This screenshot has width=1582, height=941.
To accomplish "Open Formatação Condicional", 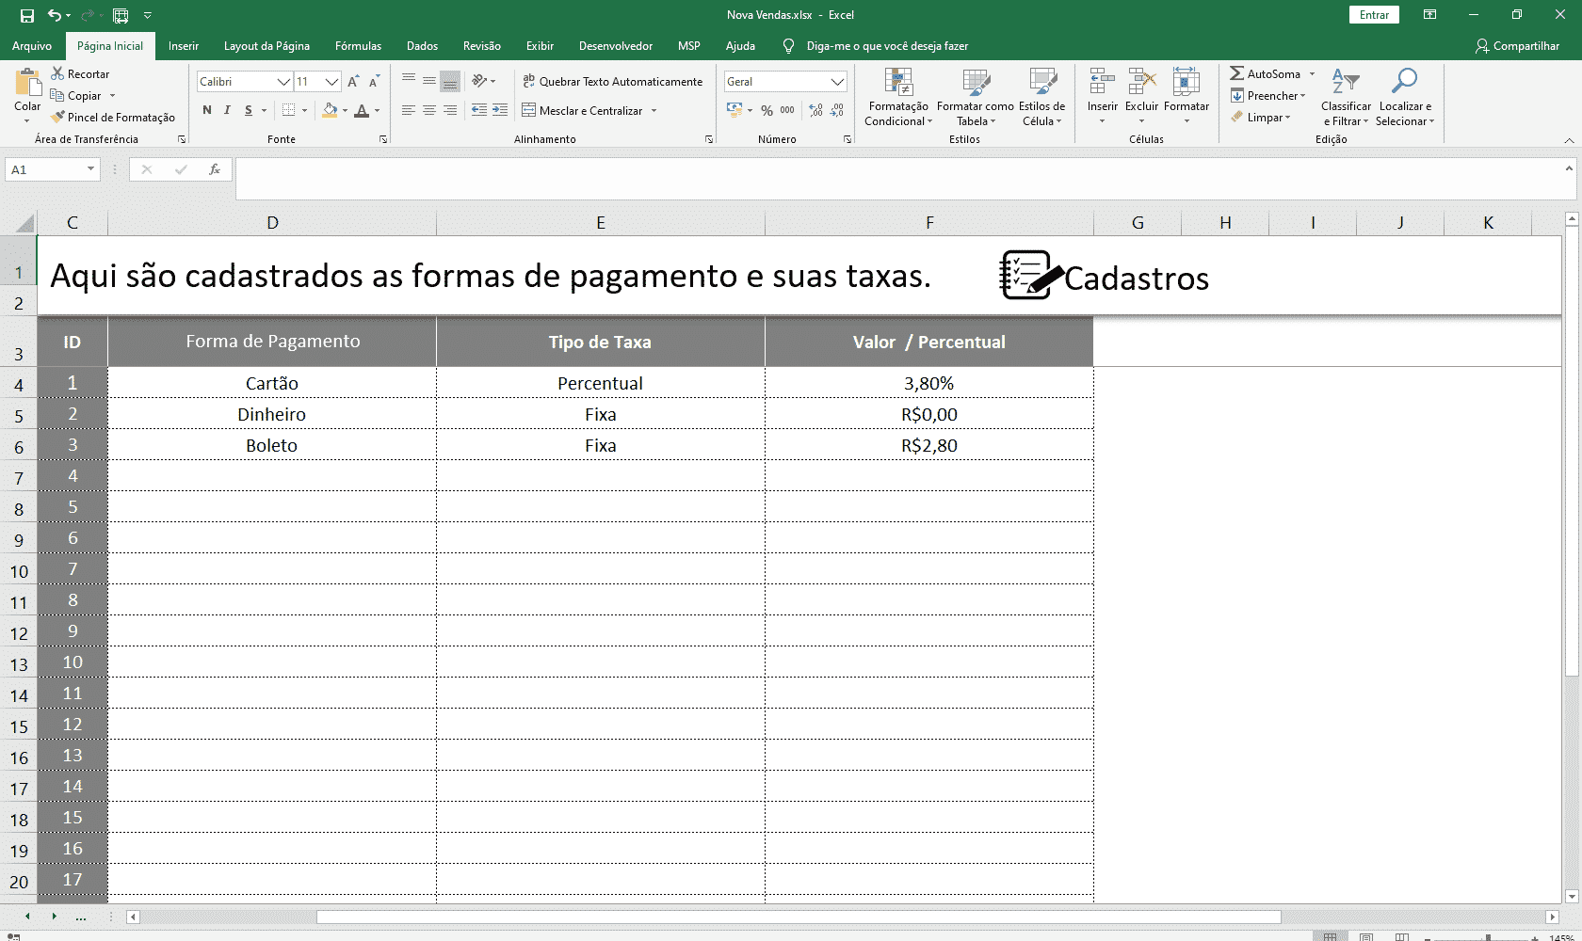I will pos(898,97).
